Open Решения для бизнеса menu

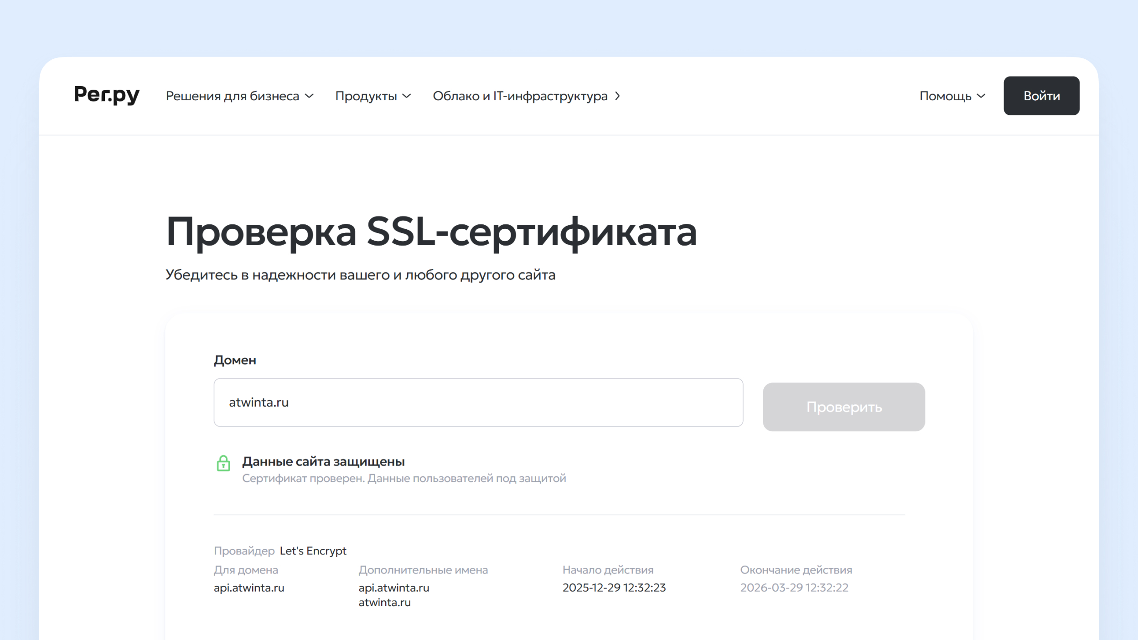coord(233,96)
